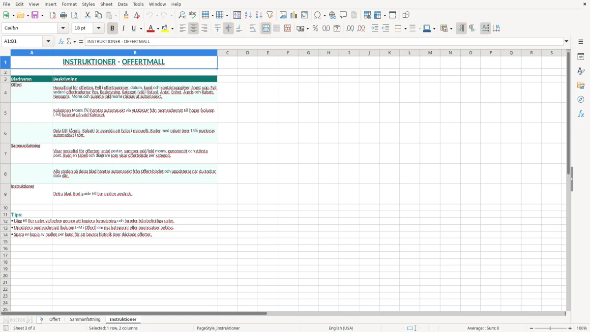This screenshot has height=332, width=590.
Task: Open borders dropdown arrow
Action: coord(405,29)
